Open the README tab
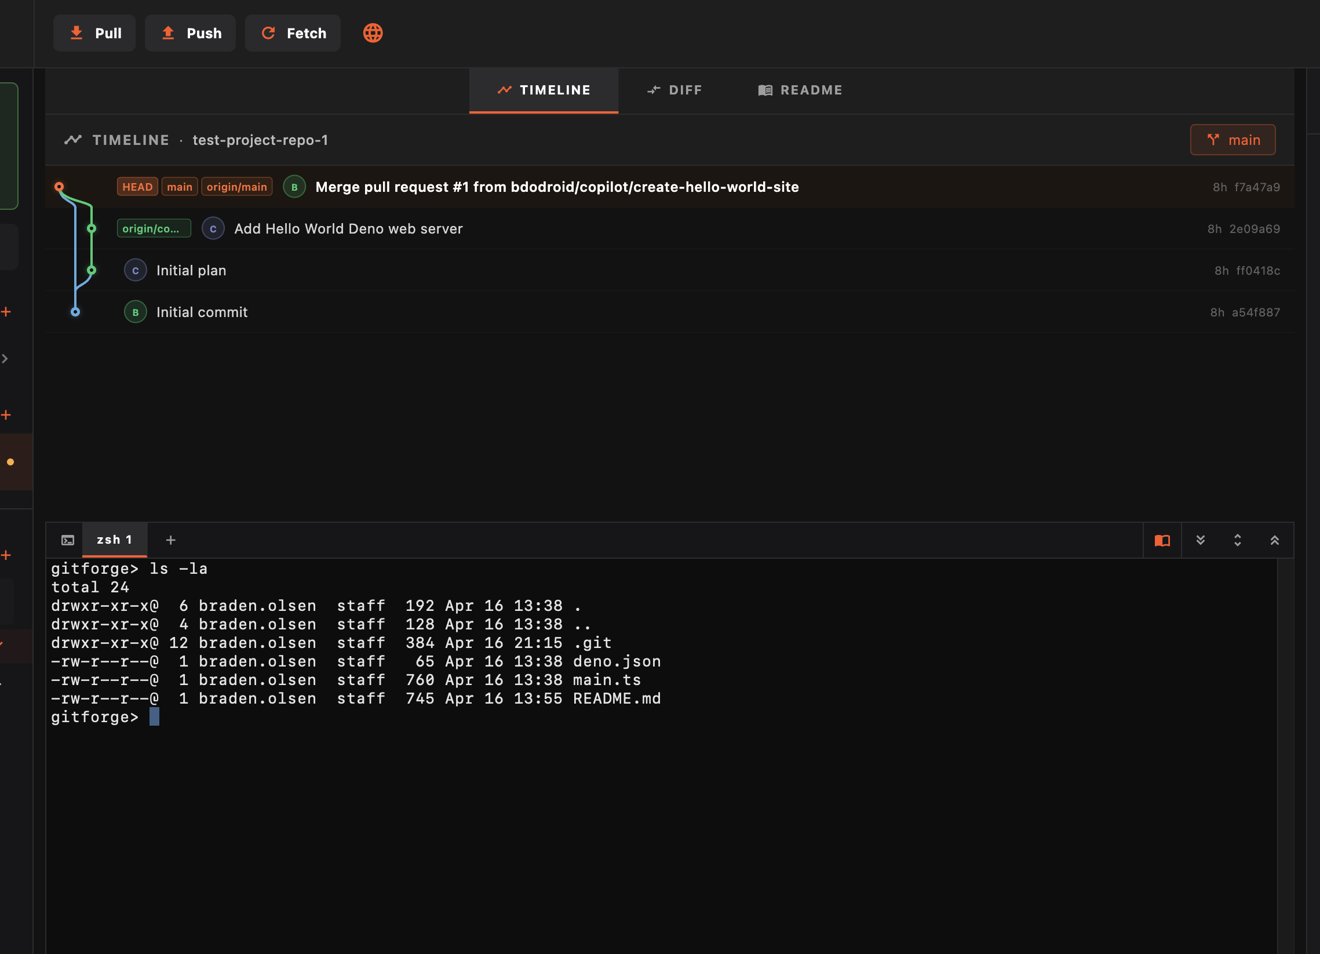This screenshot has width=1320, height=954. coord(800,90)
